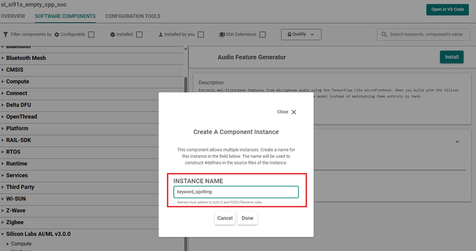Viewport: 476px width, 251px height.
Task: Open the Configuration Tools tab
Action: 133,16
